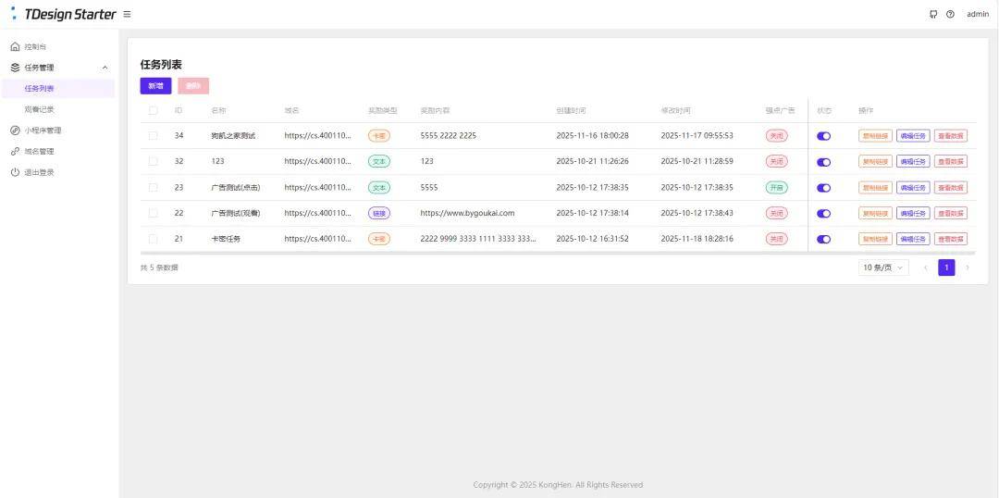Image resolution: width=999 pixels, height=498 pixels.
Task: Click the purple 新增 button
Action: 155,86
